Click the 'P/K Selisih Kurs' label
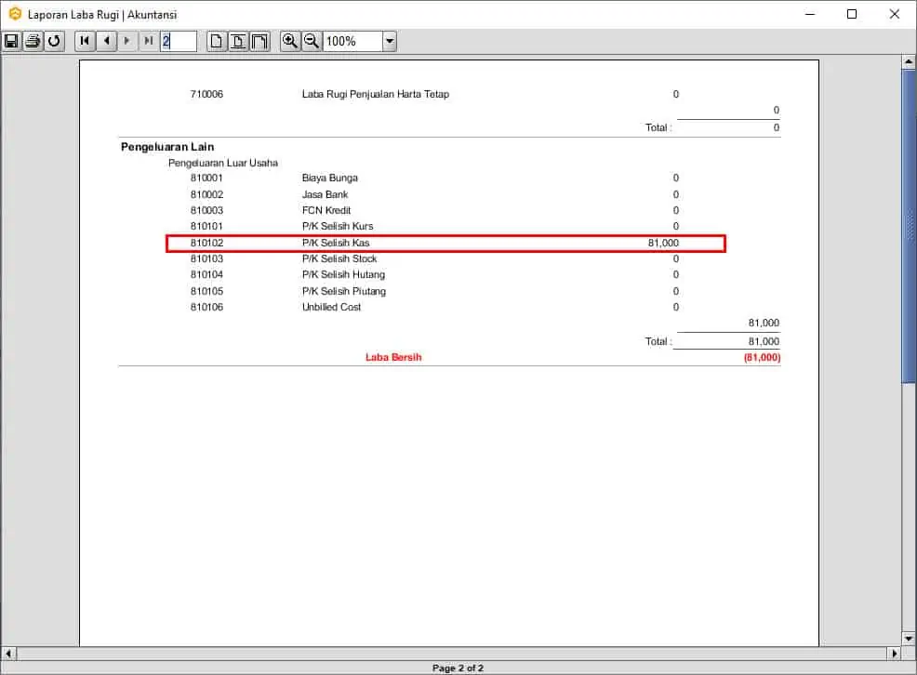The height and width of the screenshot is (675, 917). pyautogui.click(x=338, y=226)
